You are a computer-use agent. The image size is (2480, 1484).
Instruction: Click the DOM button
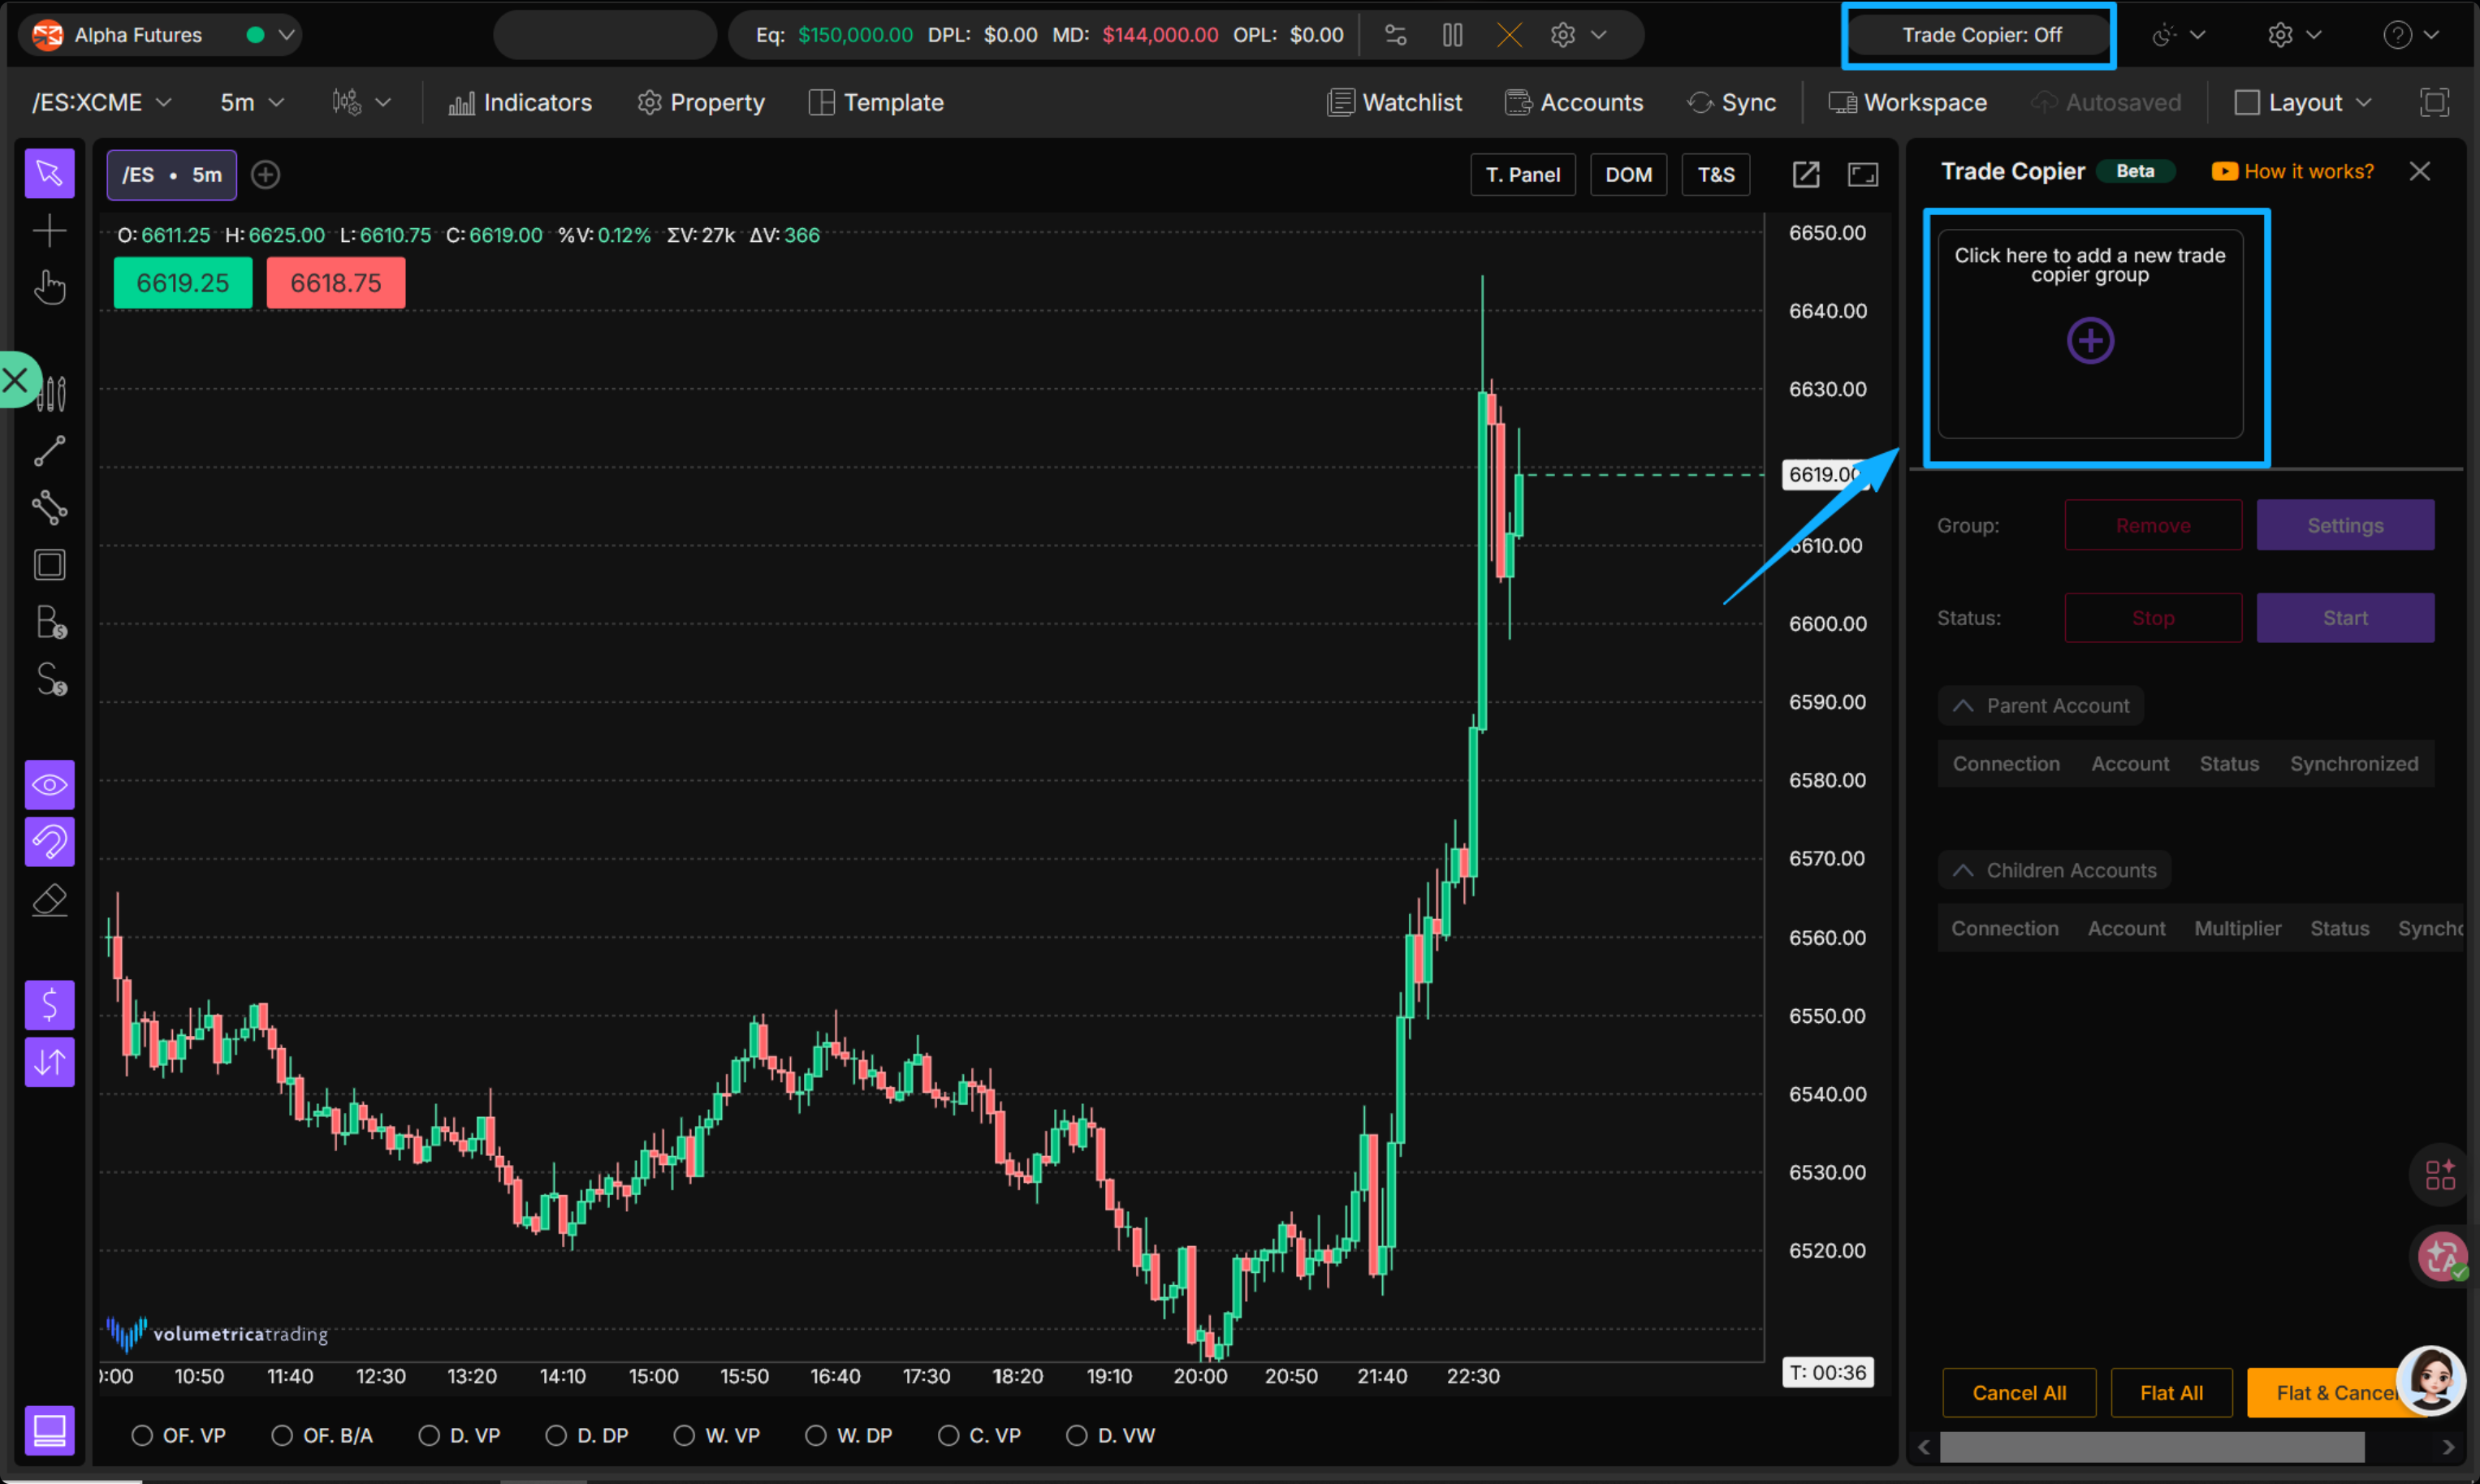(x=1627, y=175)
